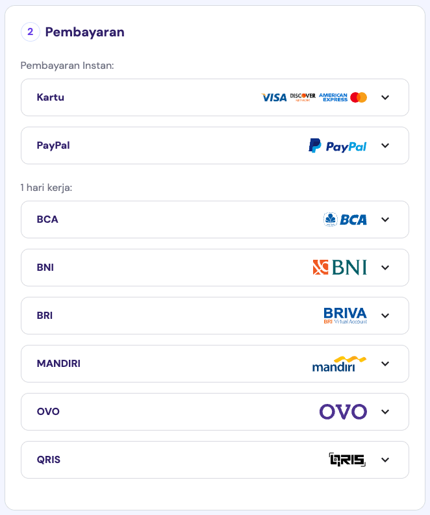This screenshot has height=515, width=430.
Task: Select the OVO payment label
Action: (48, 412)
